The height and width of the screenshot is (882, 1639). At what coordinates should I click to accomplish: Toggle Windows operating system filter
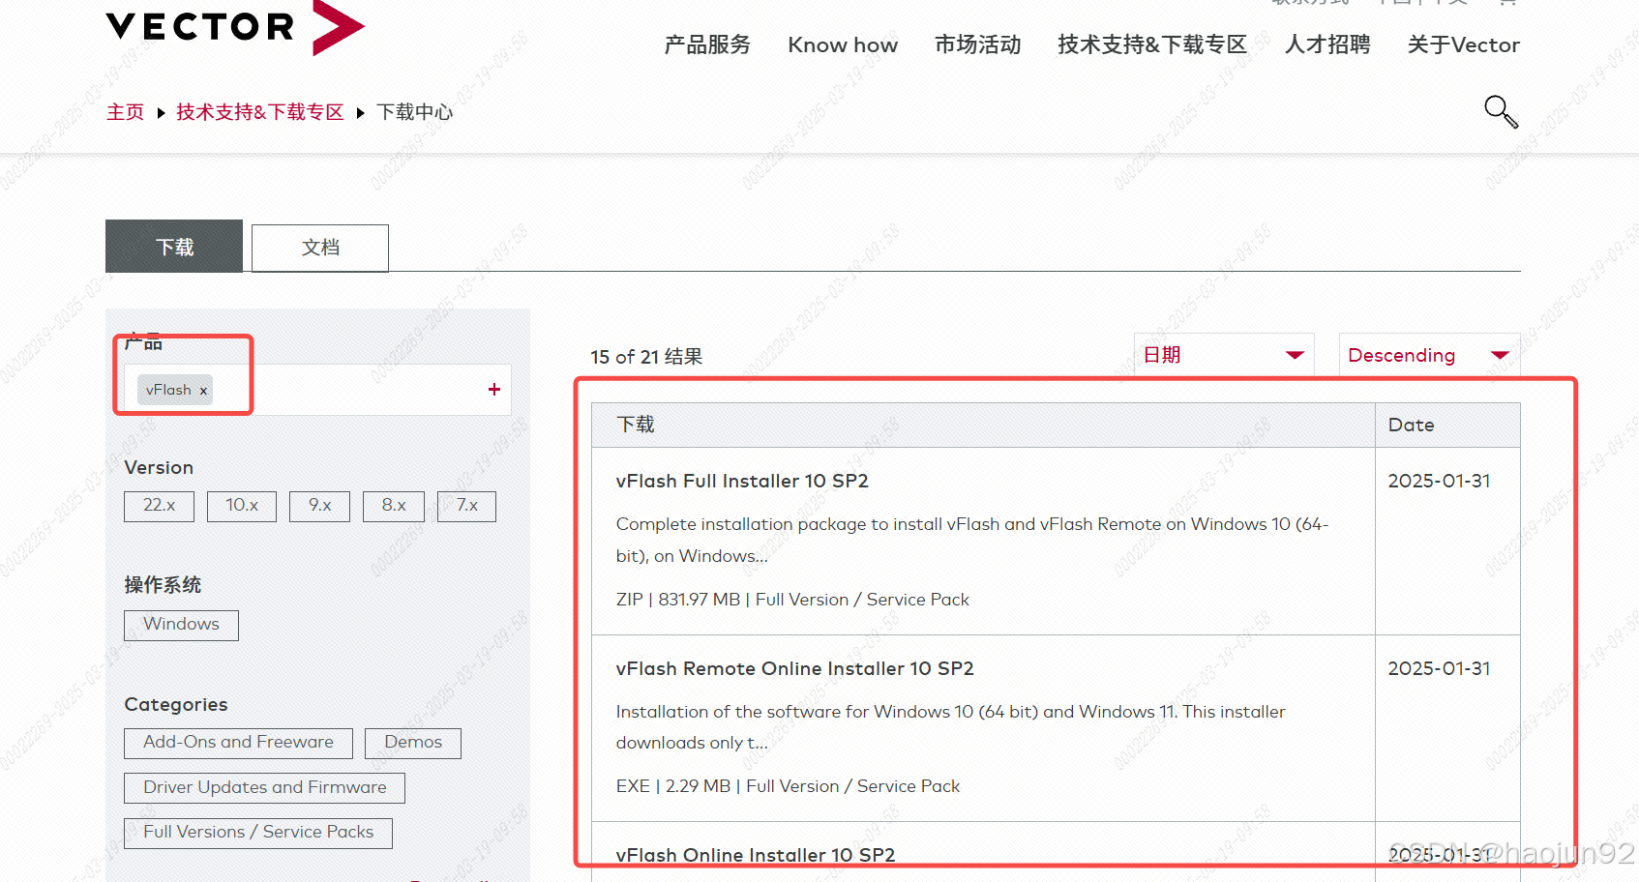click(x=181, y=625)
